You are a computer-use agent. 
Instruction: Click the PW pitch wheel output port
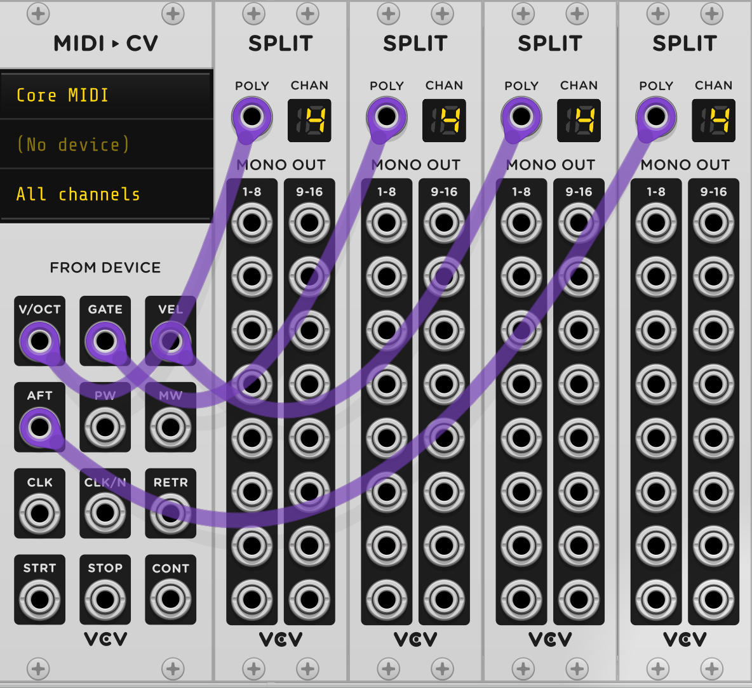pos(105,427)
